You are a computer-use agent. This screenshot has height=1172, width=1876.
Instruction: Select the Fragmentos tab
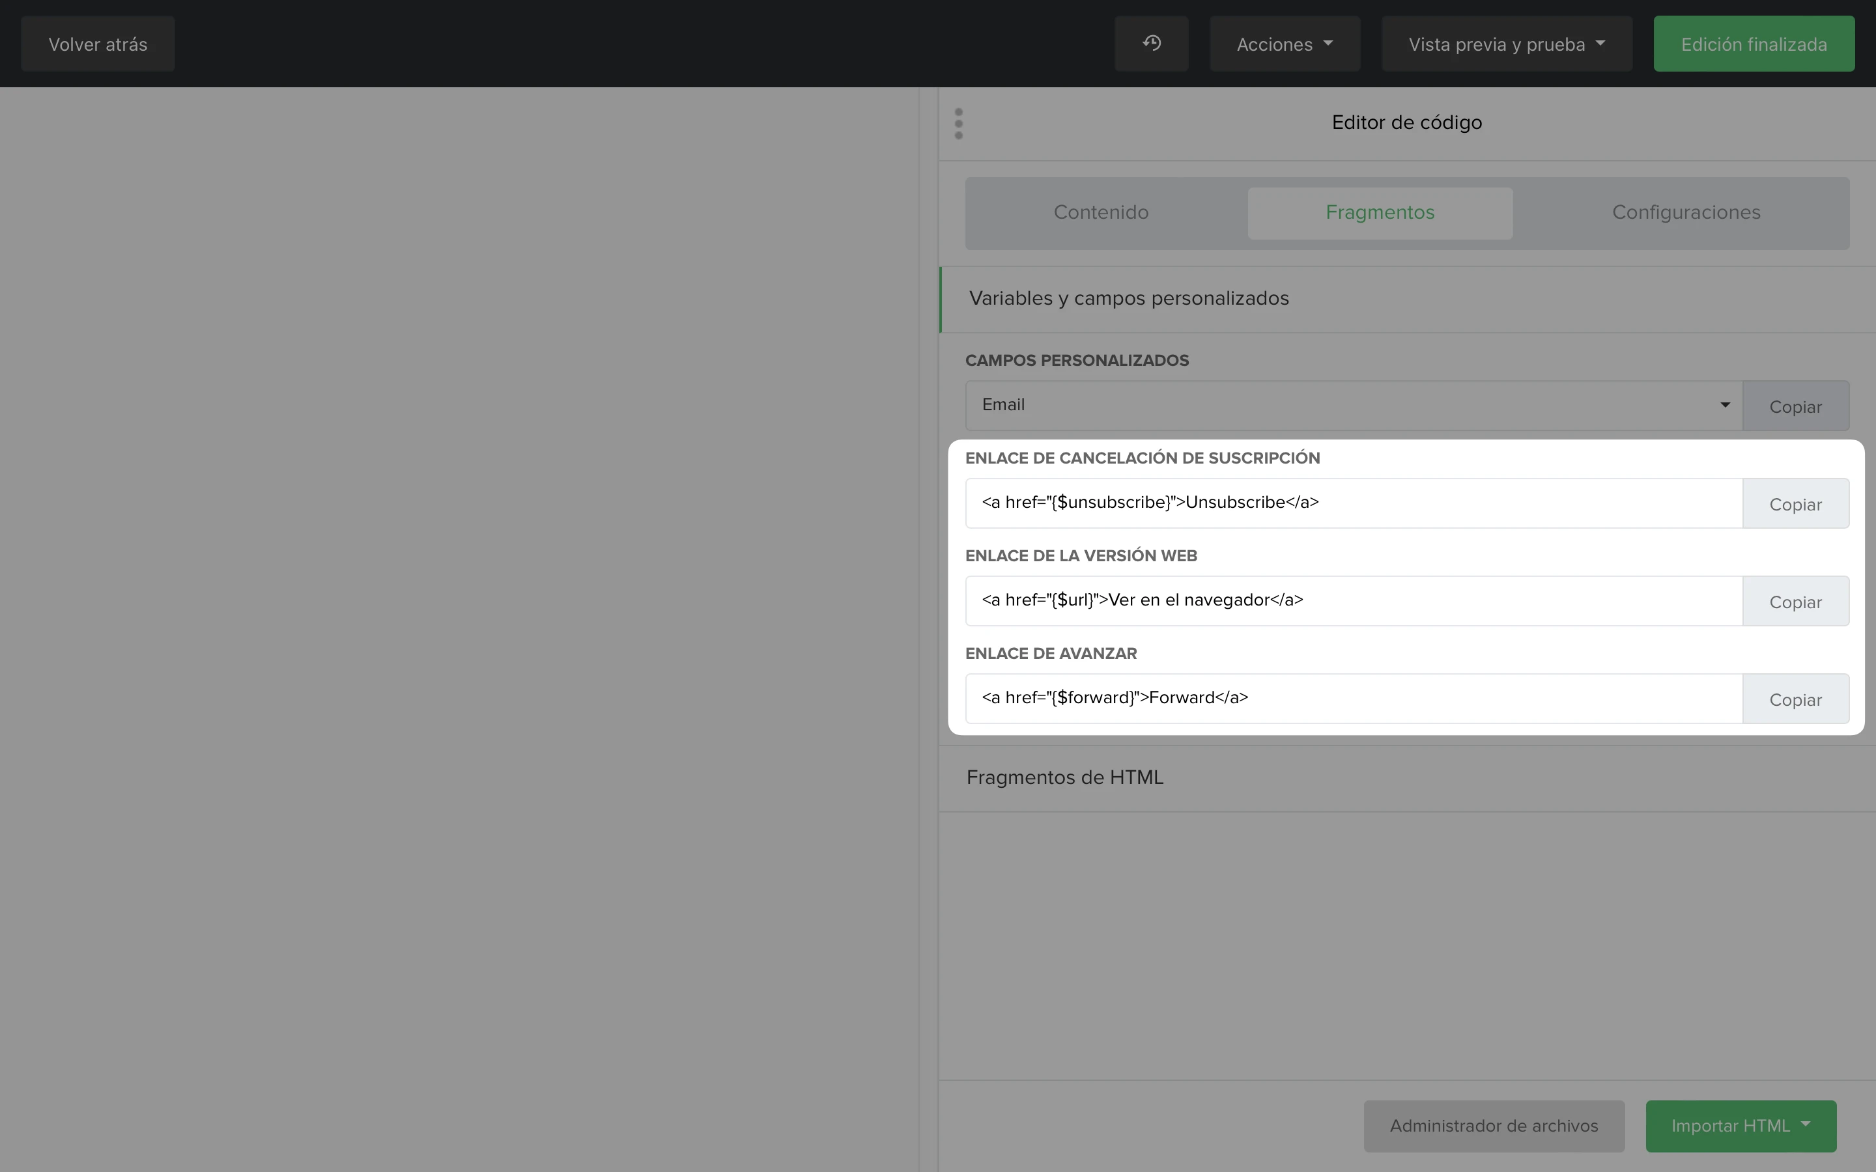(x=1379, y=212)
